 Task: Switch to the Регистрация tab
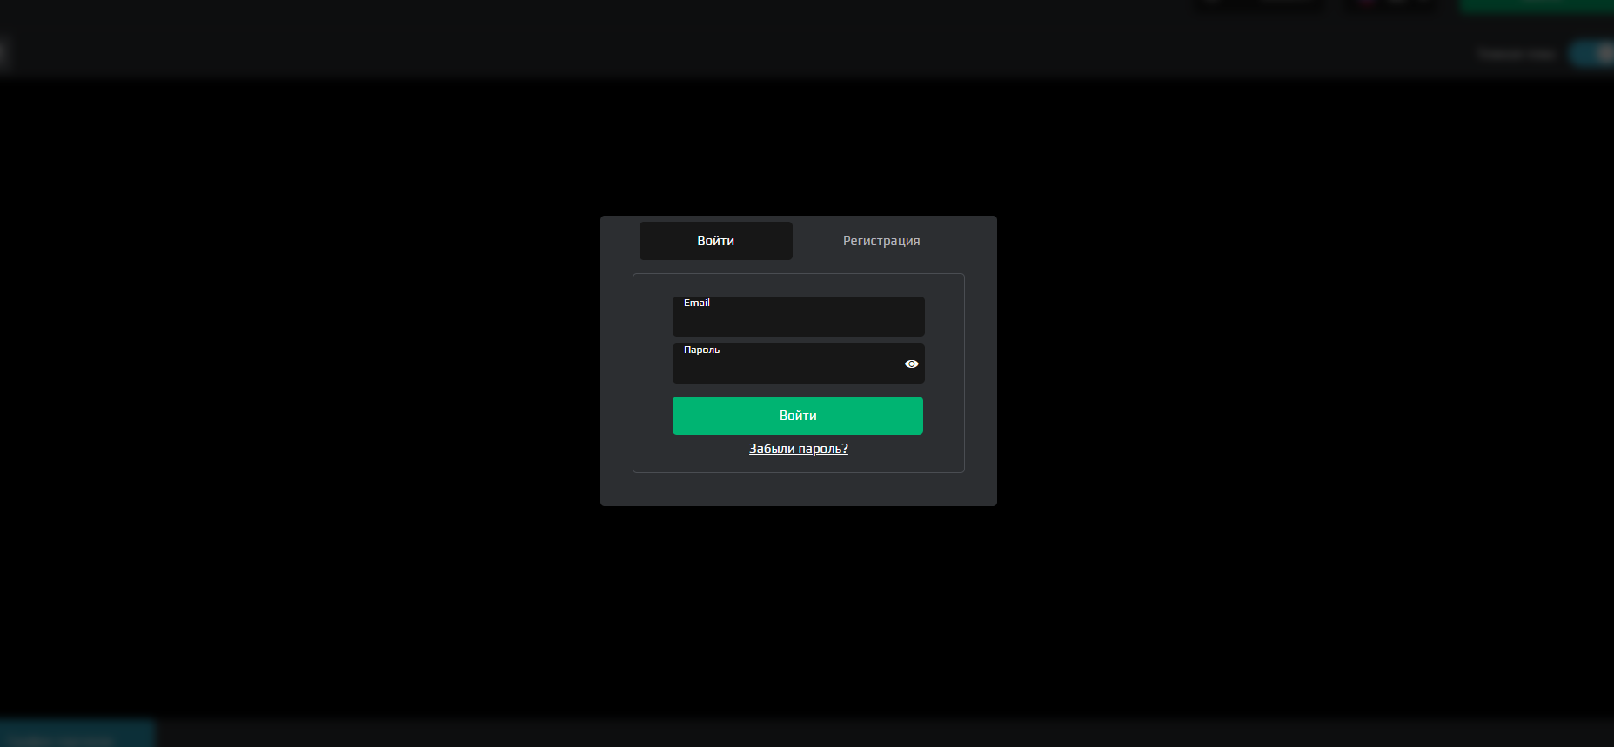[881, 241]
